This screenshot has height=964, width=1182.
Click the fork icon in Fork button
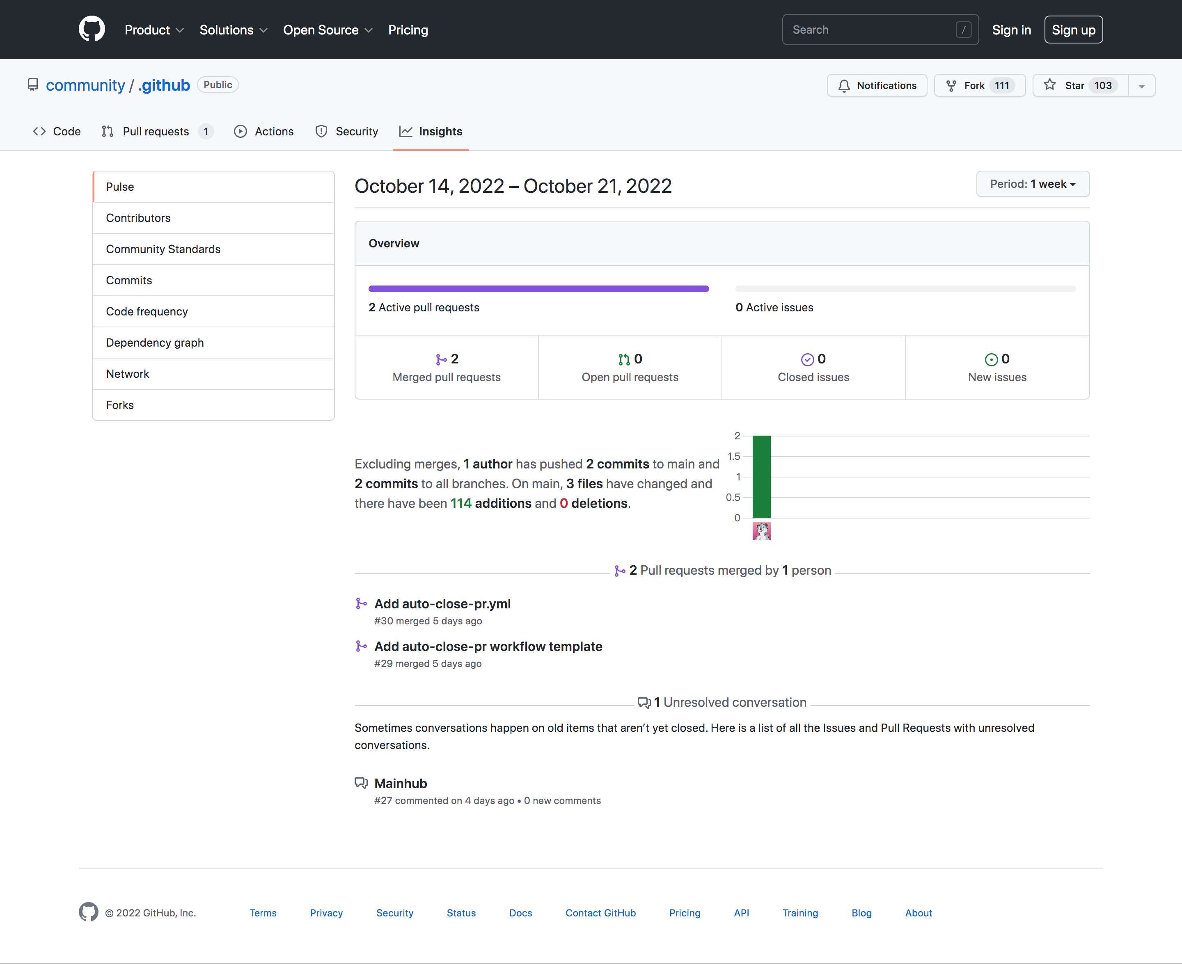click(951, 85)
